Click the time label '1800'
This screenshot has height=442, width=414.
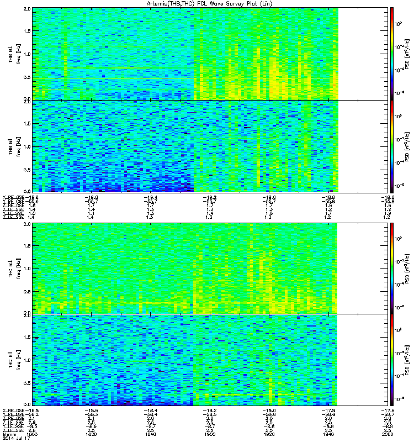click(x=32, y=434)
